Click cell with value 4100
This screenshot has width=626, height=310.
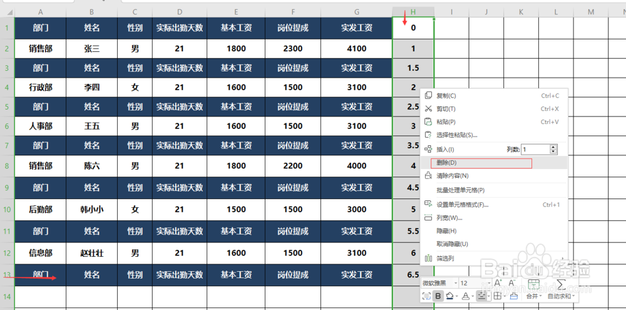coord(357,49)
